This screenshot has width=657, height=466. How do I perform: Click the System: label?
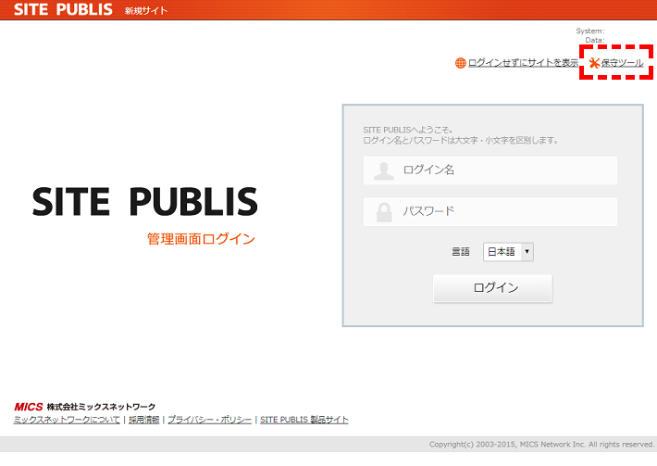(x=590, y=31)
